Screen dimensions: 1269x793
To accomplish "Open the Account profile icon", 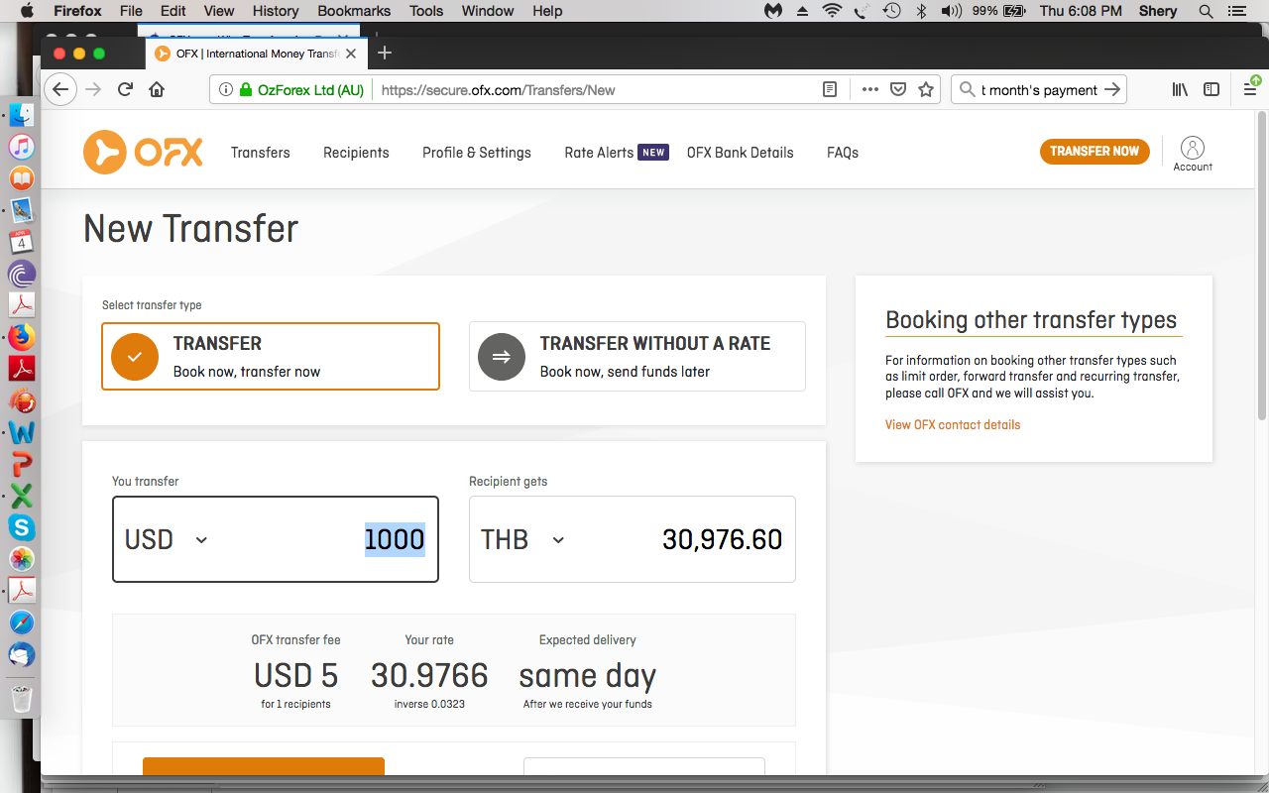I will click(x=1193, y=153).
